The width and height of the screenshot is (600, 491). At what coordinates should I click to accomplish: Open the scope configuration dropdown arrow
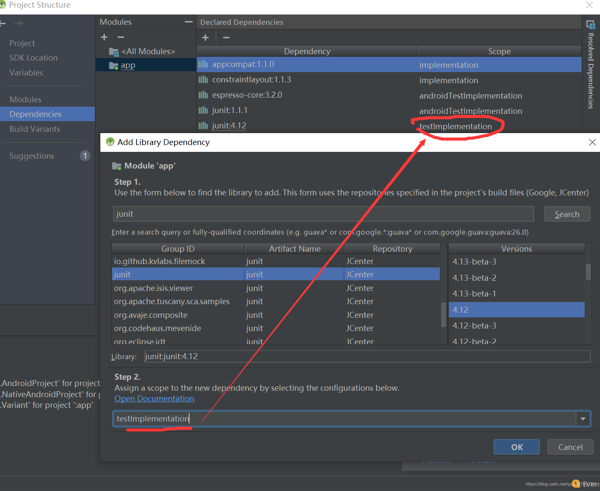point(583,419)
